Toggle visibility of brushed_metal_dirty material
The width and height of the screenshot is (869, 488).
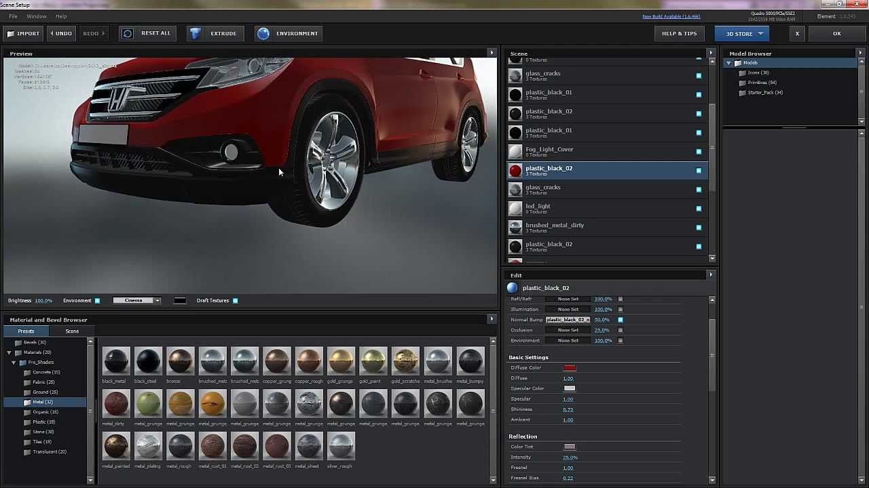click(x=699, y=228)
